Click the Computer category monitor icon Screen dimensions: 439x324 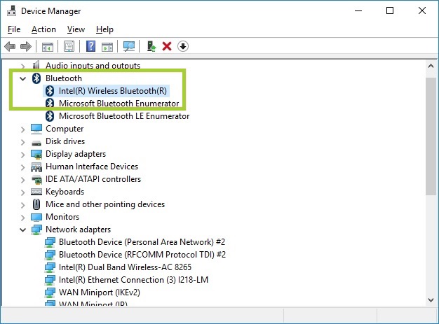pyautogui.click(x=36, y=129)
